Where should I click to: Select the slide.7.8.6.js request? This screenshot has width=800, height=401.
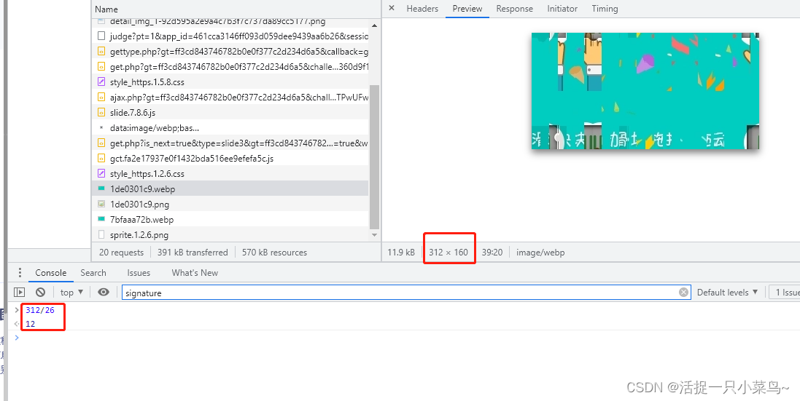[133, 113]
